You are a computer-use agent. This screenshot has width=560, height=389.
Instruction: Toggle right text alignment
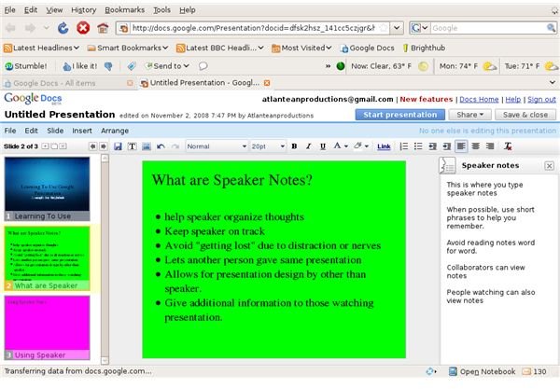490,146
